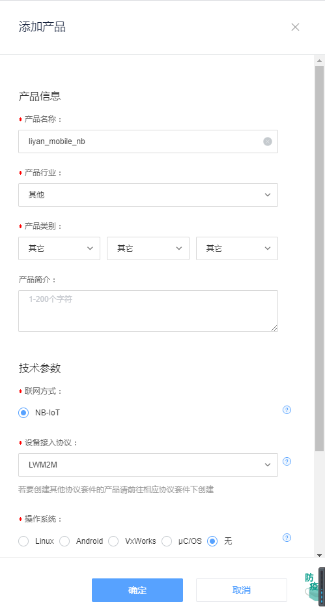Choose Linux as operating system

(23, 541)
